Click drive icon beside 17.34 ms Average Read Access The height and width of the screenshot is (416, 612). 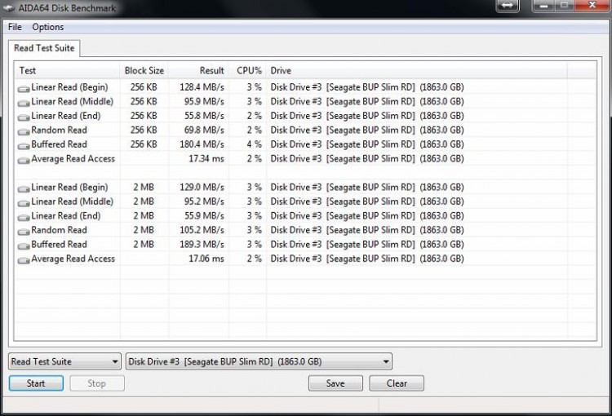pos(24,160)
